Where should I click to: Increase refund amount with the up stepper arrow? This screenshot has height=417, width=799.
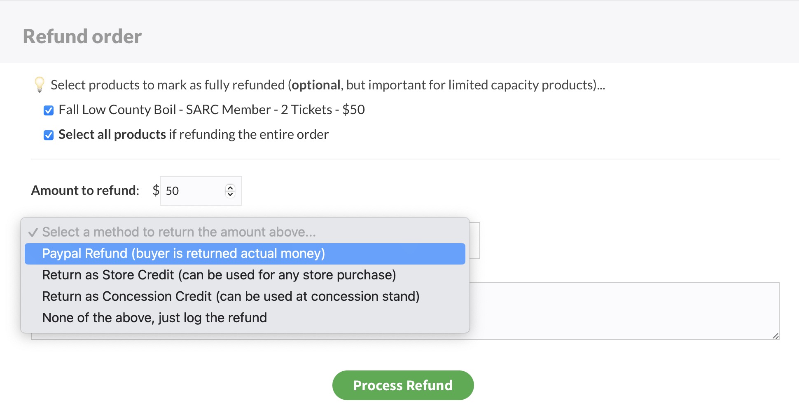[230, 187]
